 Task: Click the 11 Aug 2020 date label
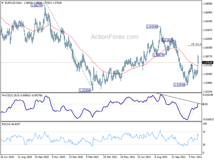click(25, 157)
